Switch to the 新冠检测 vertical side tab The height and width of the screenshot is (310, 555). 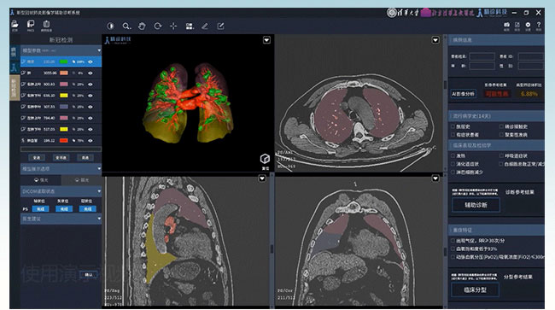pyautogui.click(x=15, y=88)
